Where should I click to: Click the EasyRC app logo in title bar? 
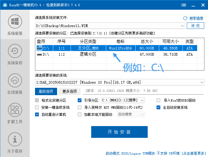click(x=5, y=5)
